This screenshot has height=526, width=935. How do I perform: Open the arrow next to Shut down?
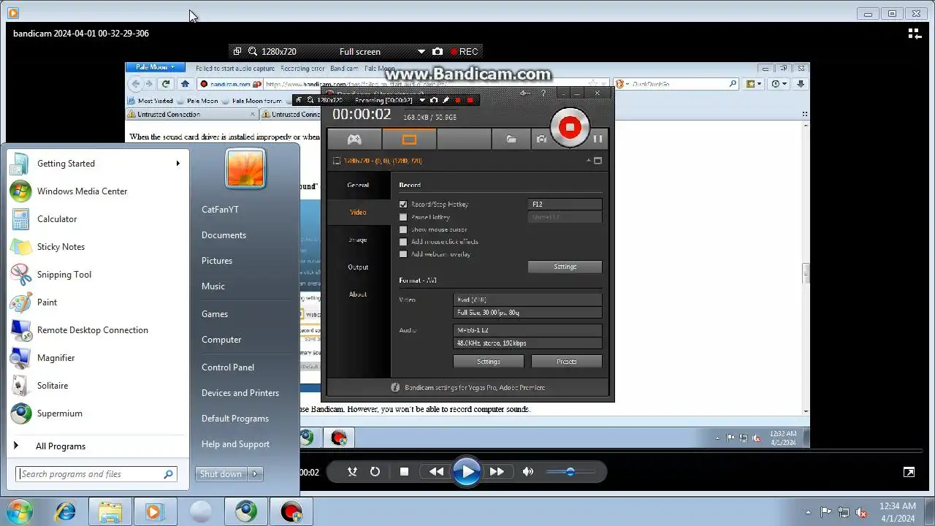(x=255, y=474)
